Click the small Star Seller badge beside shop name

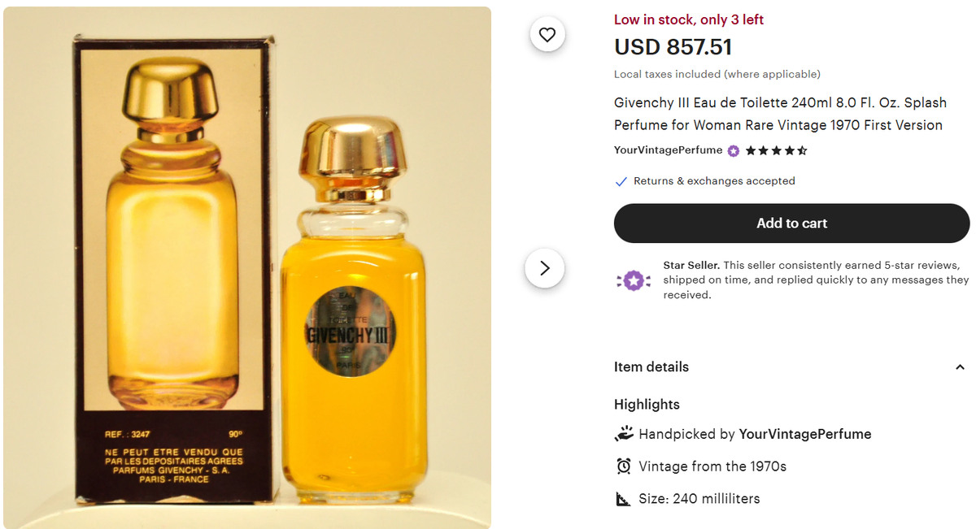coord(734,150)
